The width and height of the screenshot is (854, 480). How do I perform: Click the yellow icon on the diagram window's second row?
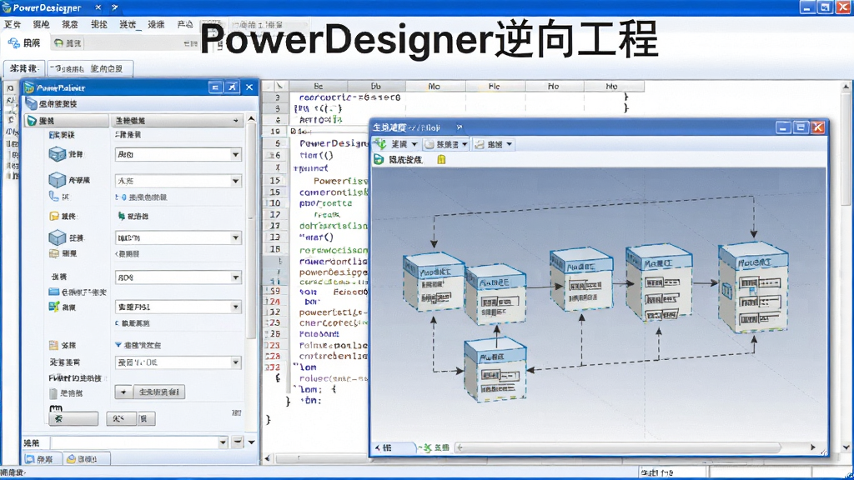point(441,159)
